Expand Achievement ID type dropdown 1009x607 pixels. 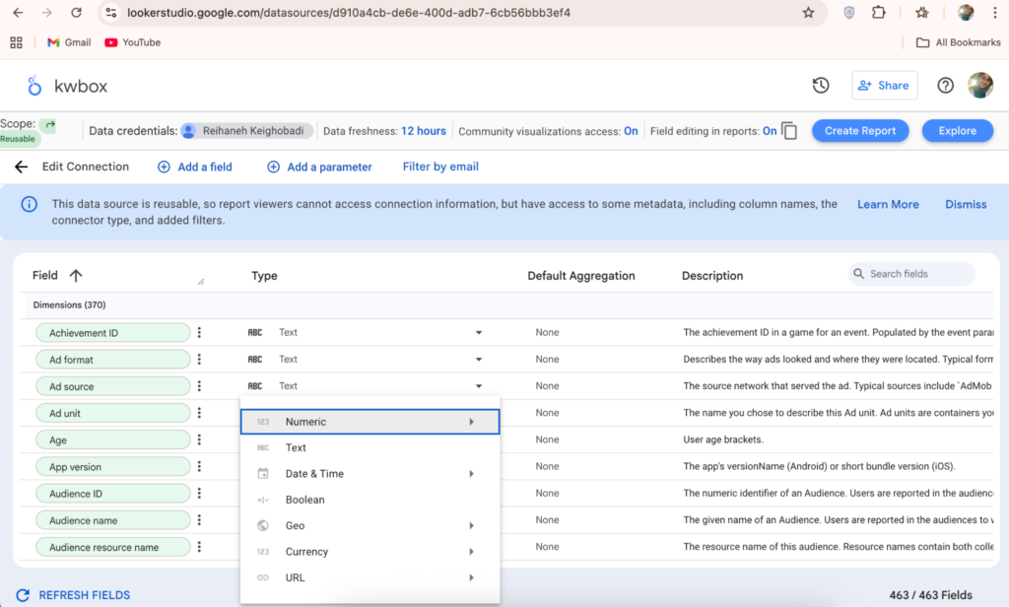pyautogui.click(x=479, y=333)
